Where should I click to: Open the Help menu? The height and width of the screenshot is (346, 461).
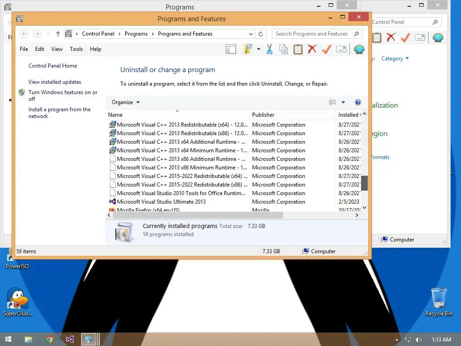click(x=95, y=49)
